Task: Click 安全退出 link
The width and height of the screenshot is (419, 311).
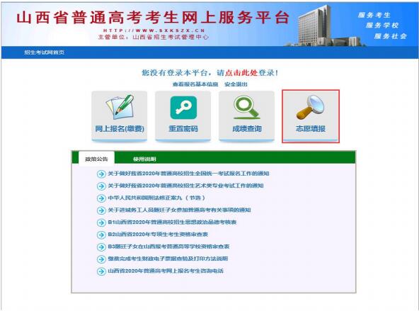Action: (x=236, y=84)
